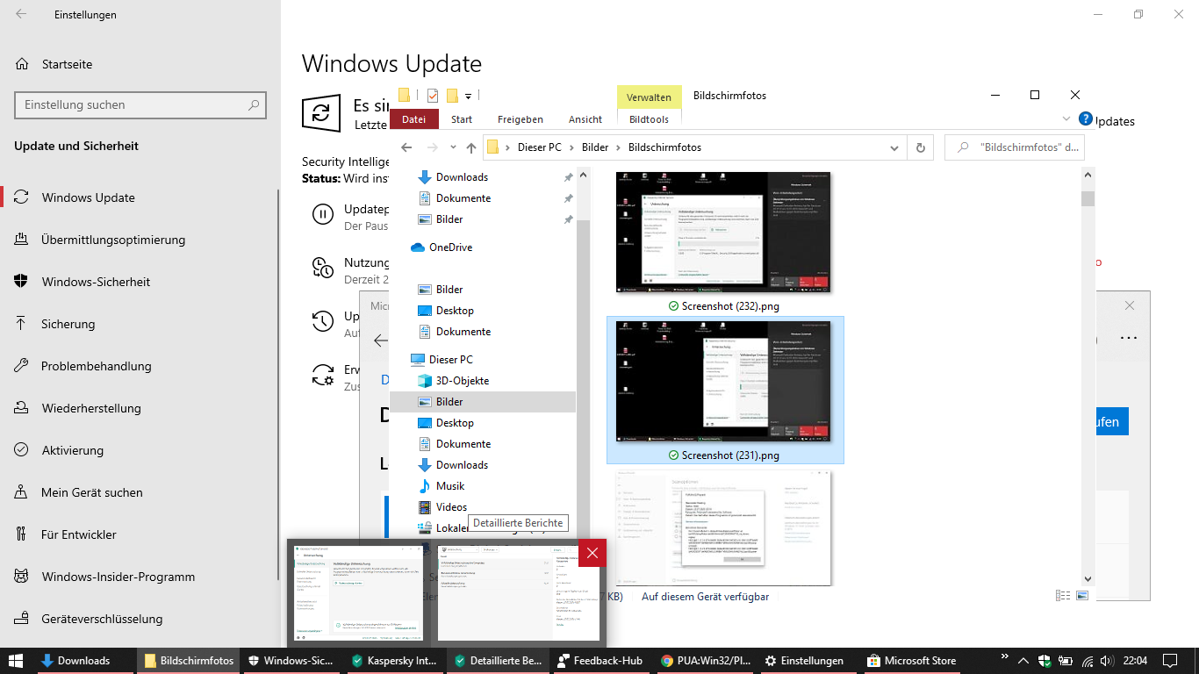Open the Videos folder in the navigation pane
1199x674 pixels.
pyautogui.click(x=451, y=507)
